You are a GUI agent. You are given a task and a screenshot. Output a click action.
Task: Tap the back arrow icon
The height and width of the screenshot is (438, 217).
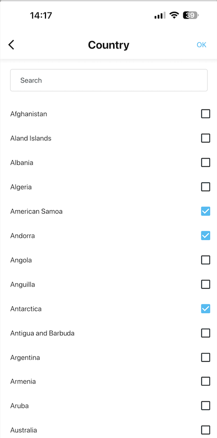11,45
